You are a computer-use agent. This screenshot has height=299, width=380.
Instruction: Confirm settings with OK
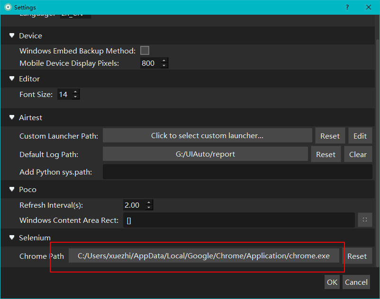click(332, 282)
